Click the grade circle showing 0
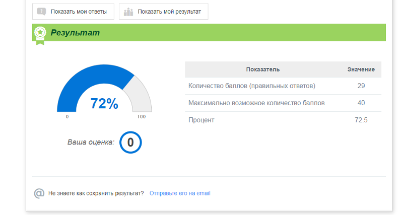This screenshot has height=215, width=403. pos(130,142)
